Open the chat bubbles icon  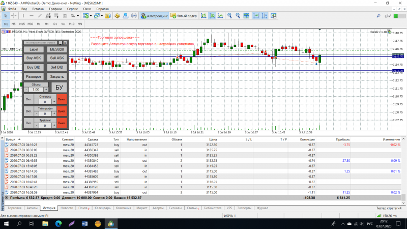(388, 16)
